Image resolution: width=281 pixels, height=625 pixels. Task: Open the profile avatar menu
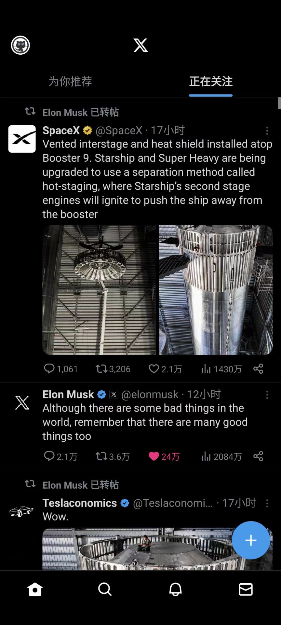pos(20,45)
